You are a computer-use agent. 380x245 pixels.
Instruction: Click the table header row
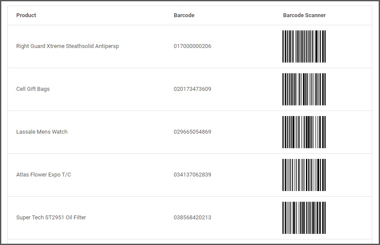click(190, 15)
